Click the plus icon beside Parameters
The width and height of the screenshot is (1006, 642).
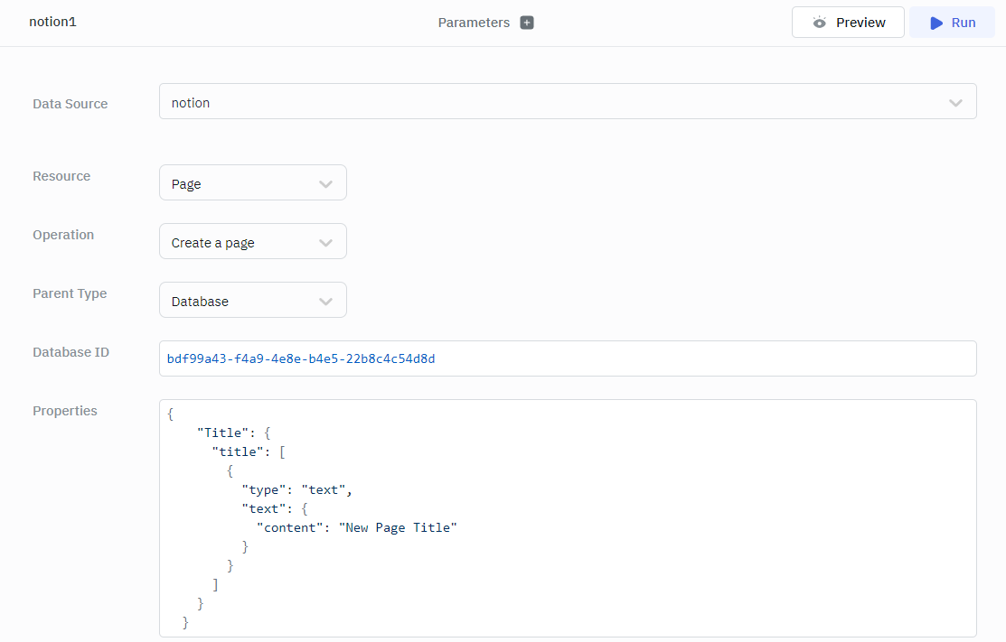coord(527,23)
